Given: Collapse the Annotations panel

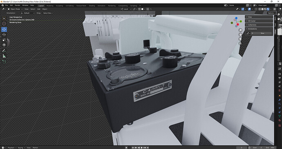Looking at the screenshot, I should coord(259,29).
